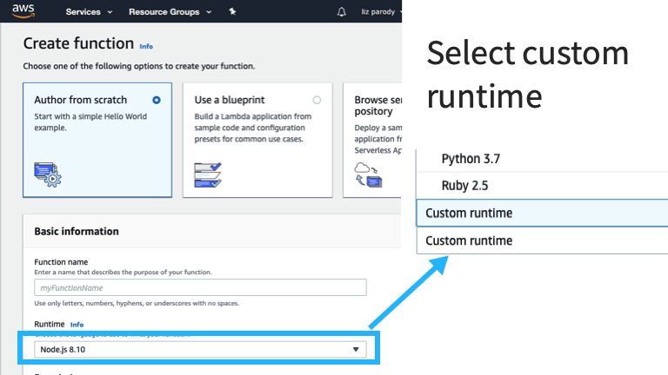The width and height of the screenshot is (668, 375).
Task: Select Author from scratch radio button
Action: pyautogui.click(x=157, y=100)
